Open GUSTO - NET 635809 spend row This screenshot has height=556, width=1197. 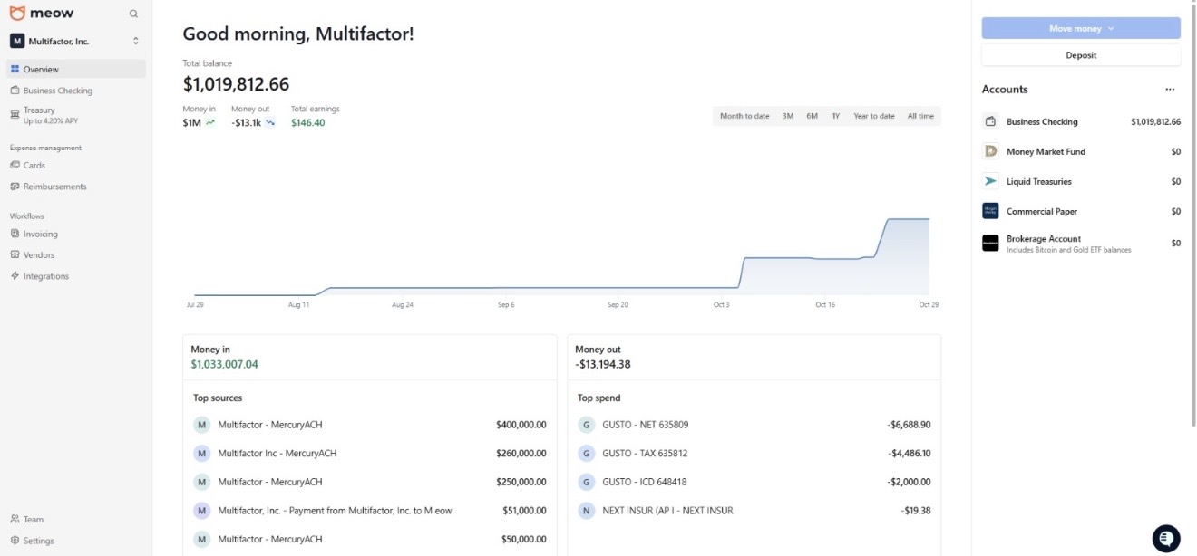pos(754,424)
